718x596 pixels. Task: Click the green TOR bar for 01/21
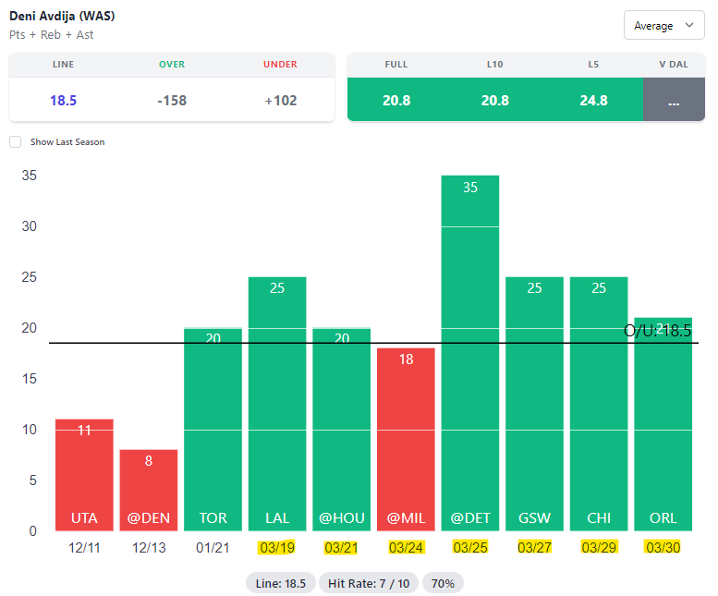pos(213,430)
